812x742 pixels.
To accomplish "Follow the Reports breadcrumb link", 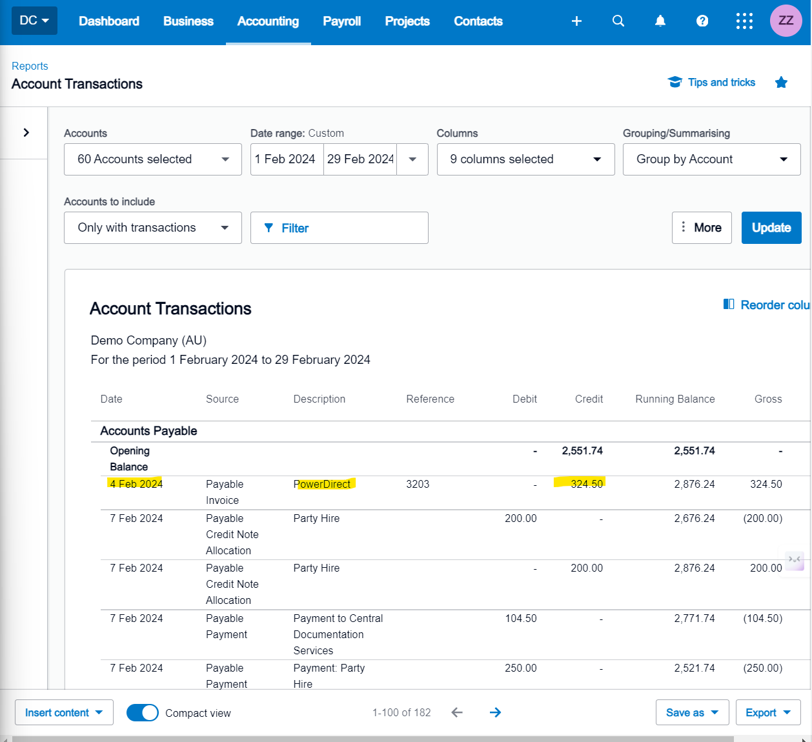I will pos(30,66).
